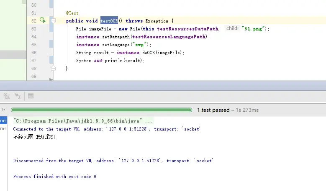Select the second 'ms' test tree row
Viewport: 326px width, 191px height.
click(x=3, y=128)
